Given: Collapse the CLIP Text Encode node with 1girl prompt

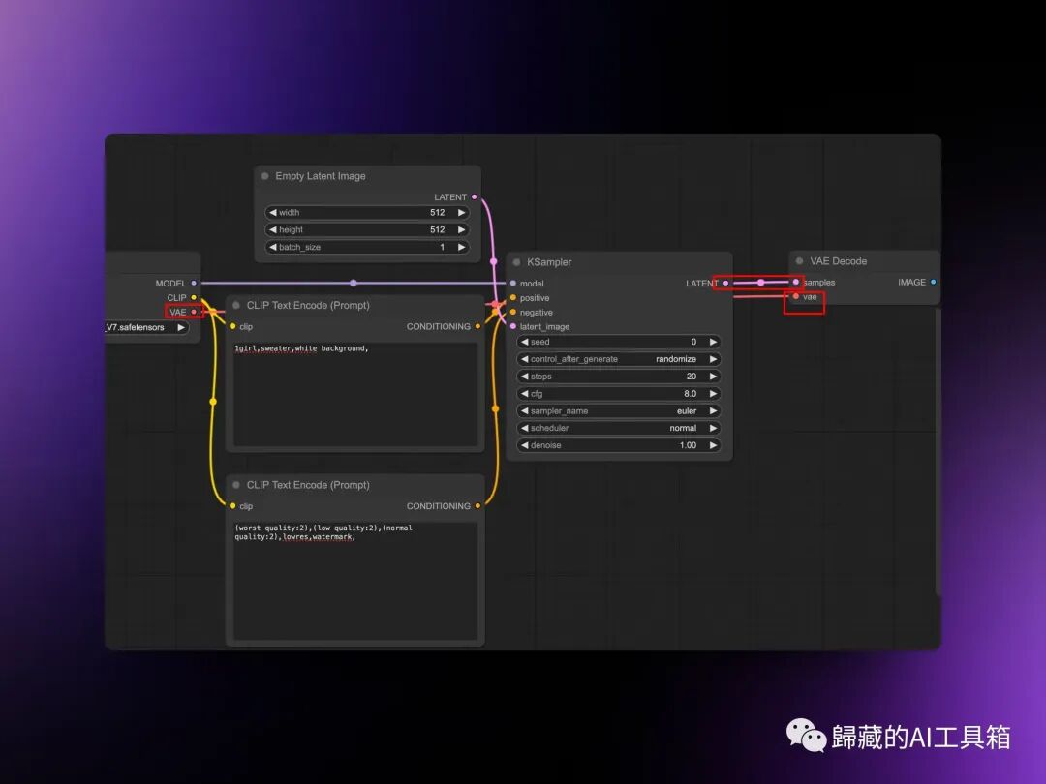Looking at the screenshot, I should (x=236, y=305).
